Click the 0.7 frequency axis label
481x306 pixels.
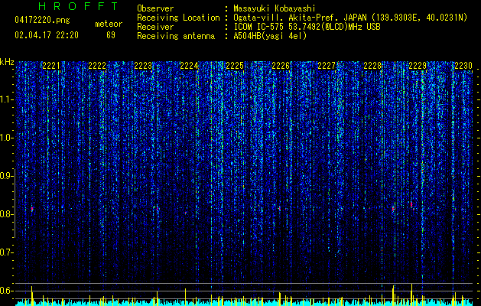6,252
